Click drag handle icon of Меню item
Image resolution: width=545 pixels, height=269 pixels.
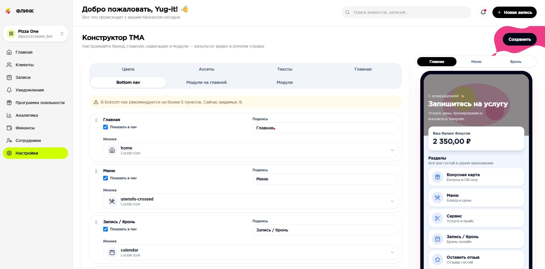click(96, 171)
